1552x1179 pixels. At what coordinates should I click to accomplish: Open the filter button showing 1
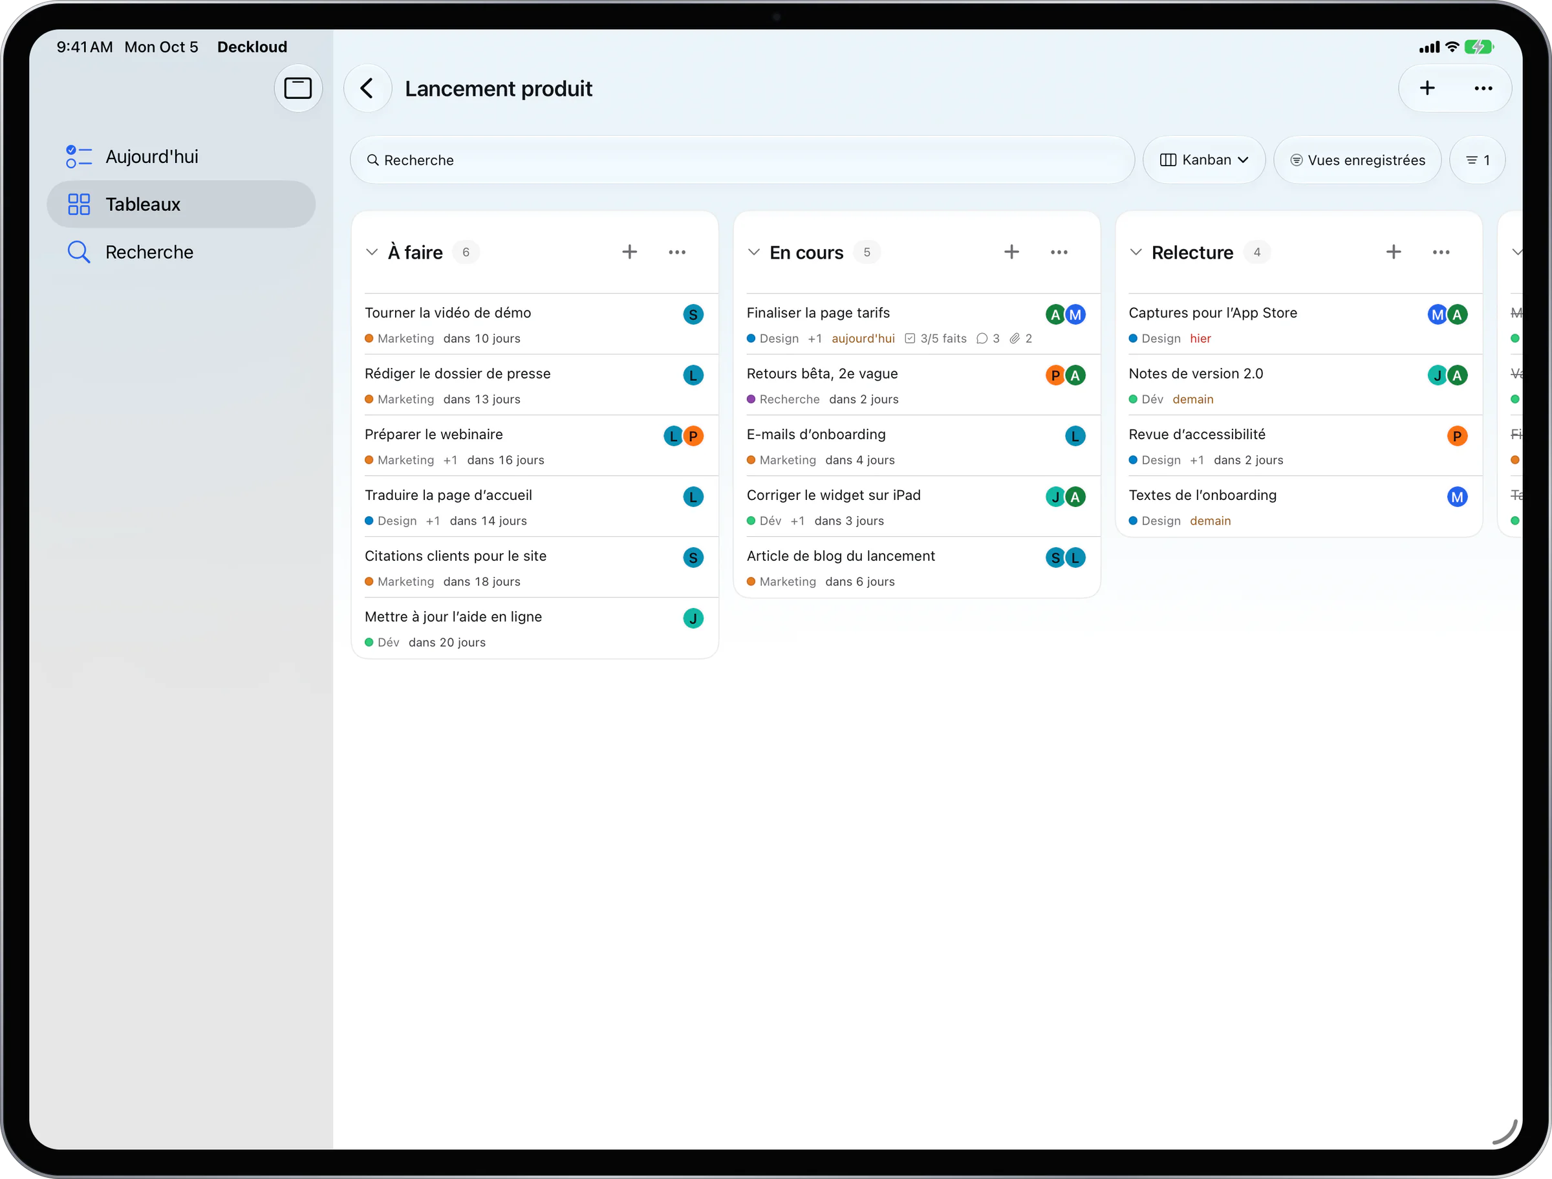1478,160
